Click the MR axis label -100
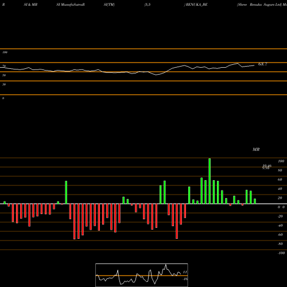 pos(281,253)
